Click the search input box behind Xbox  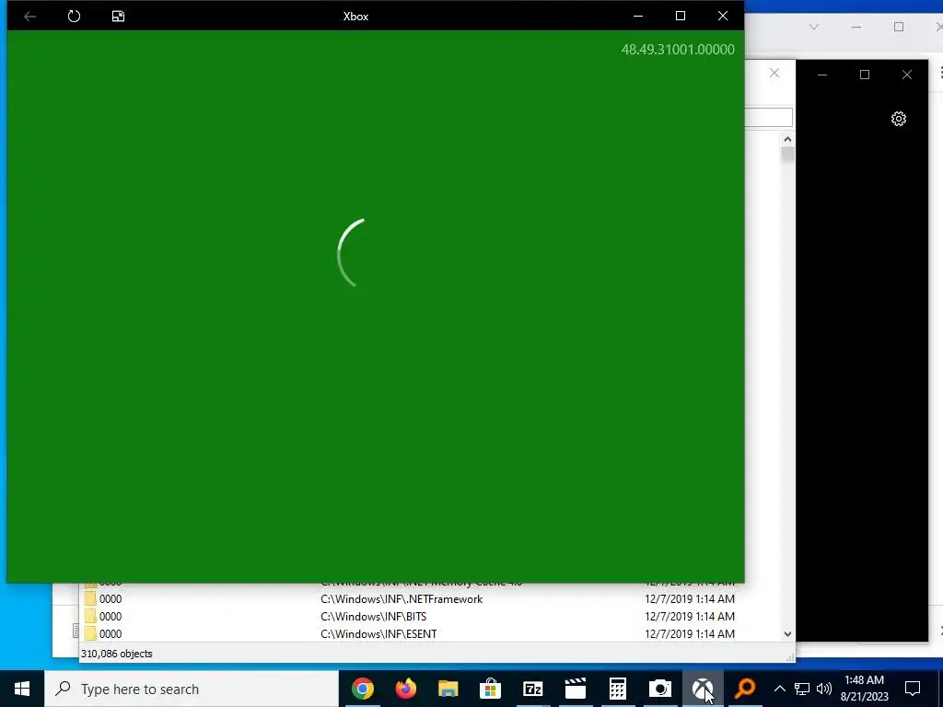769,117
